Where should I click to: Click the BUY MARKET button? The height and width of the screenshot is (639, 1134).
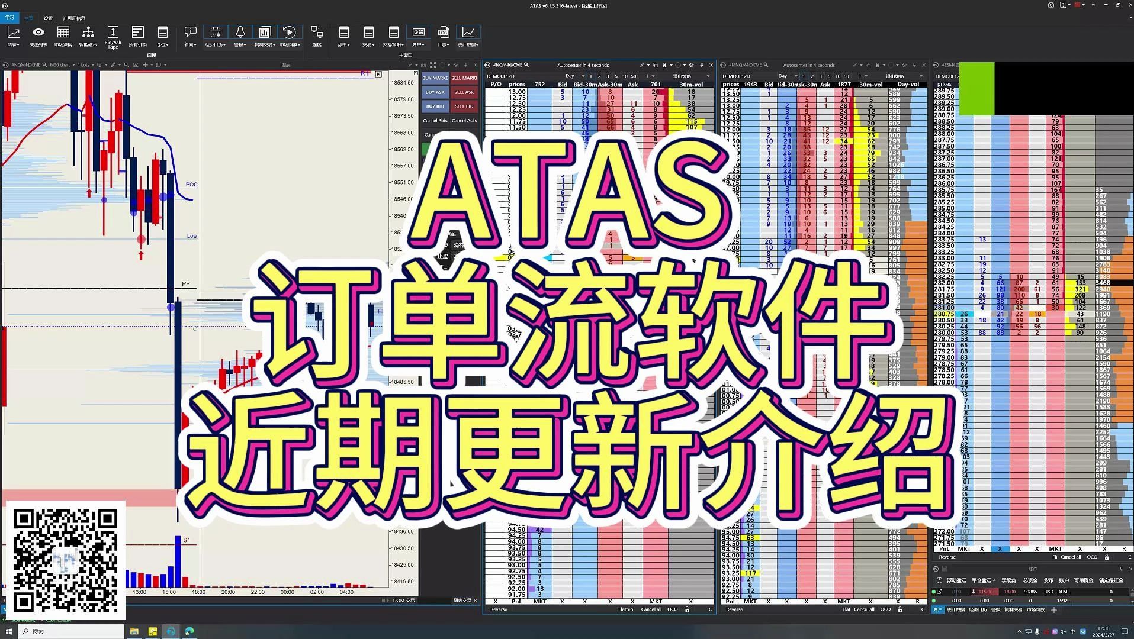(435, 78)
